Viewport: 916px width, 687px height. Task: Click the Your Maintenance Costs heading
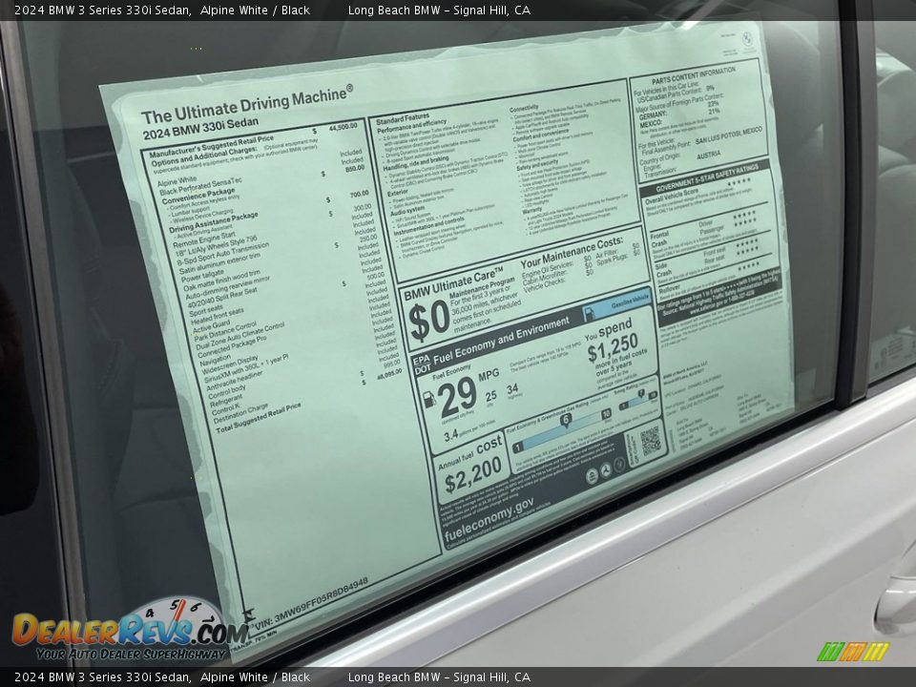[x=571, y=252]
